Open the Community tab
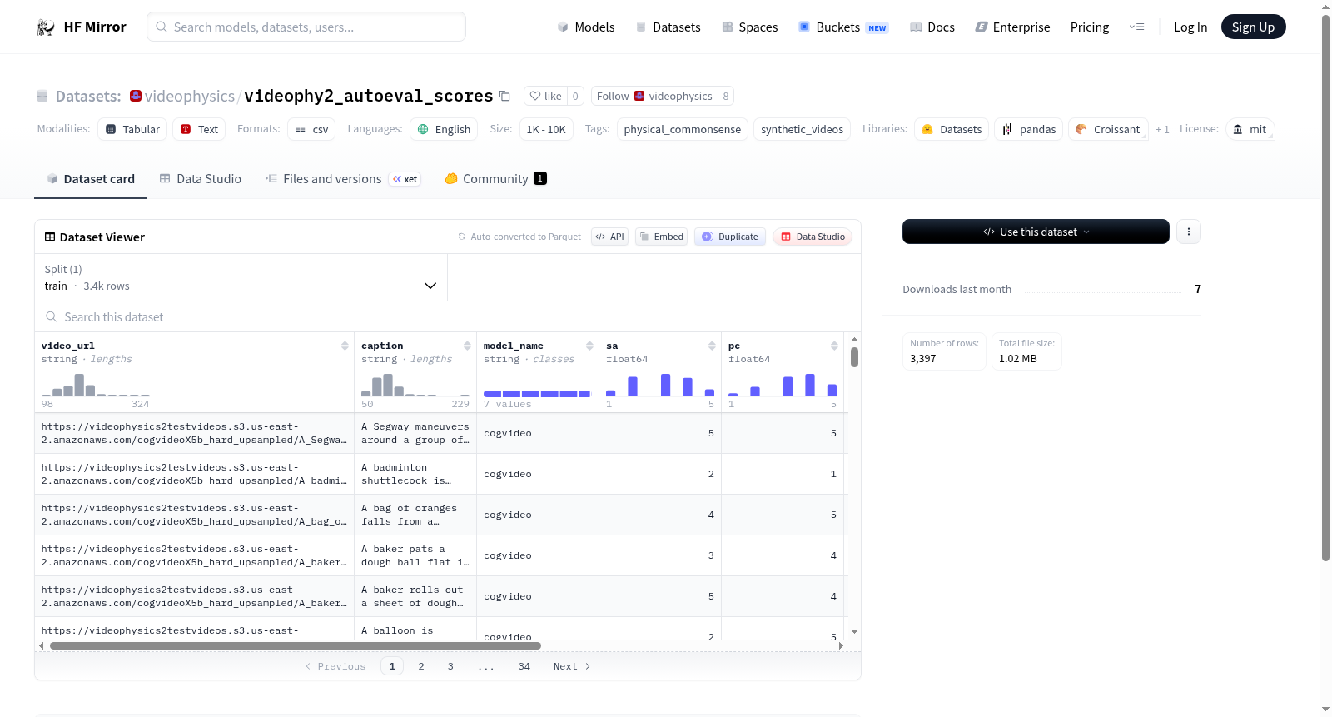1332x717 pixels. coord(495,179)
